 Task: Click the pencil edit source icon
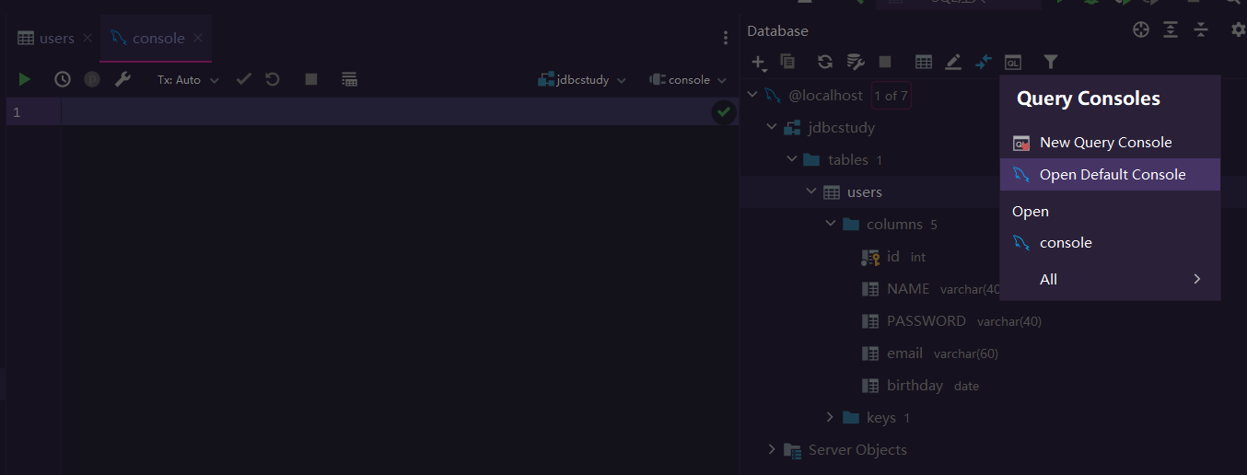point(953,62)
